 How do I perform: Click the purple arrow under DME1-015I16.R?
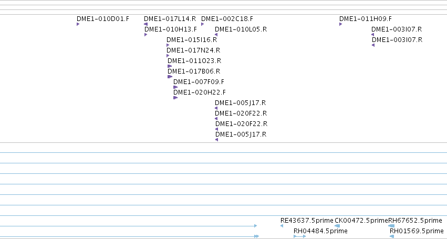(168, 45)
